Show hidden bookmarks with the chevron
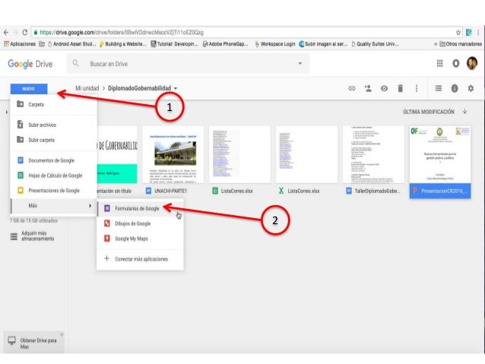Screen dimensions: 485x364 (x=436, y=44)
